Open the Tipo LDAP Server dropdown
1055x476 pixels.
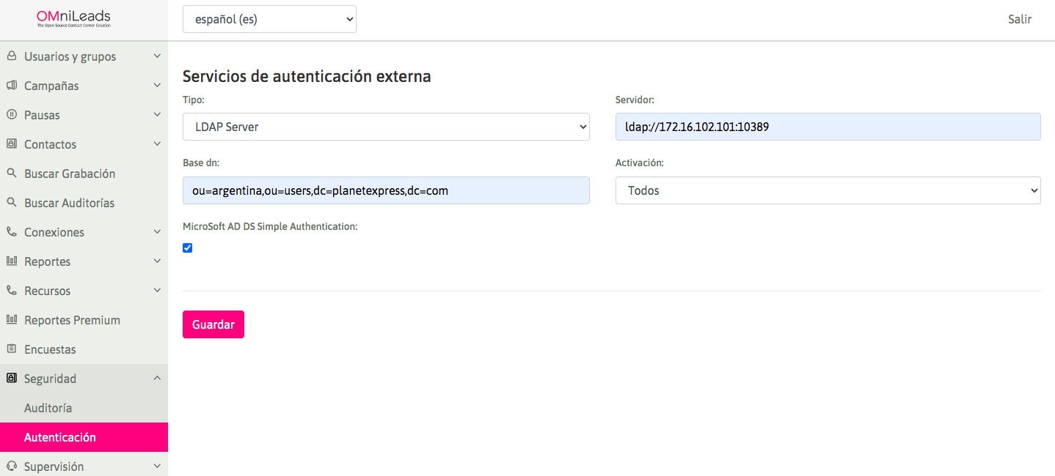point(386,127)
